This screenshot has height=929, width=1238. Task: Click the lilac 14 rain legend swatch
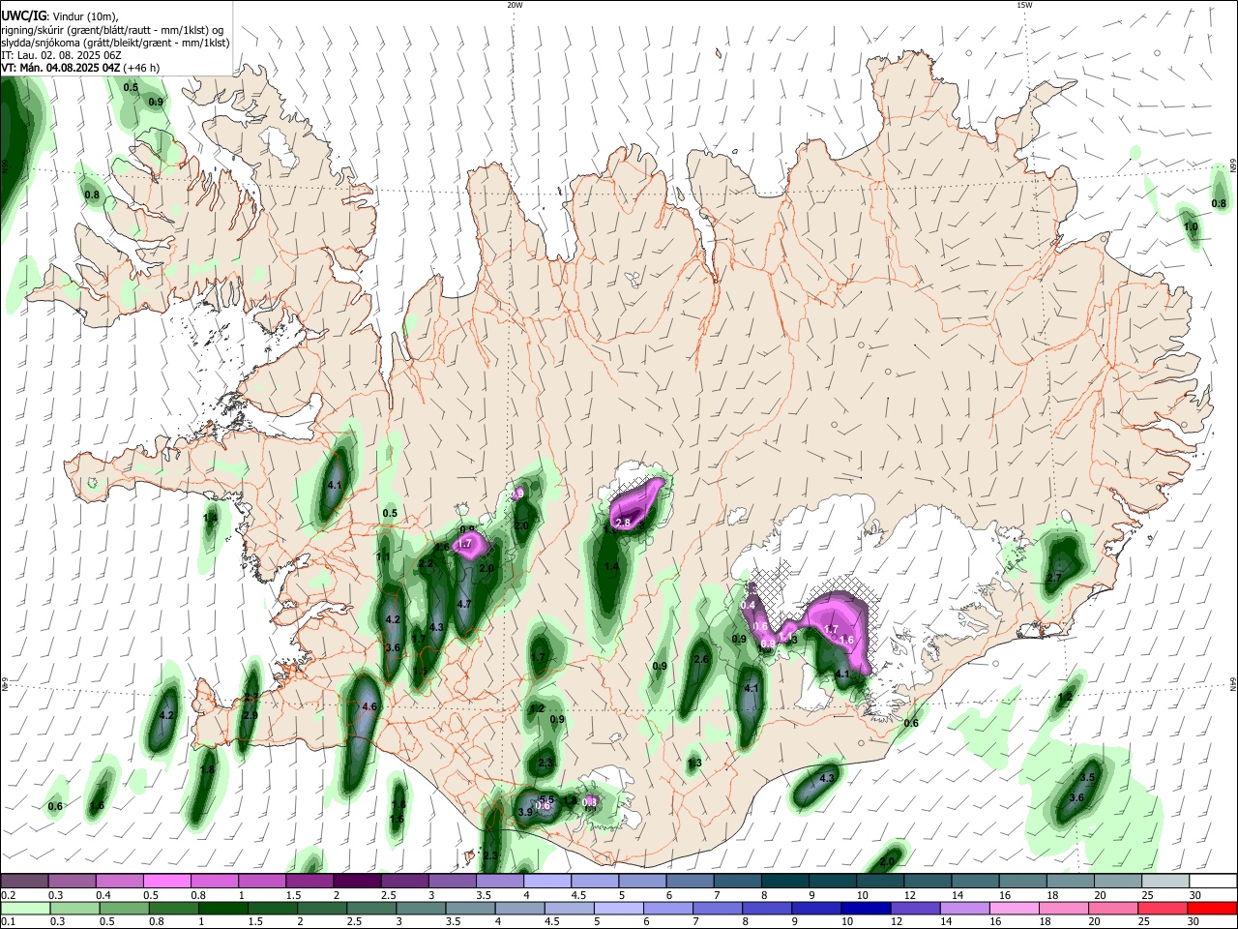click(964, 908)
